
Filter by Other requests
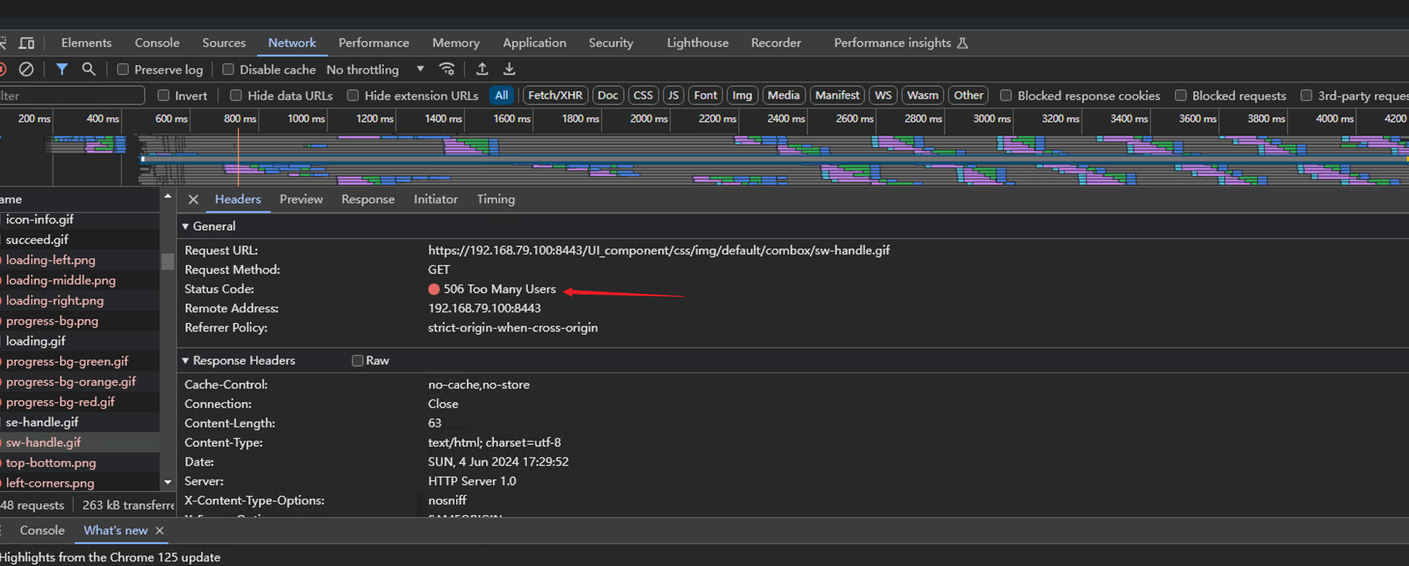click(968, 95)
